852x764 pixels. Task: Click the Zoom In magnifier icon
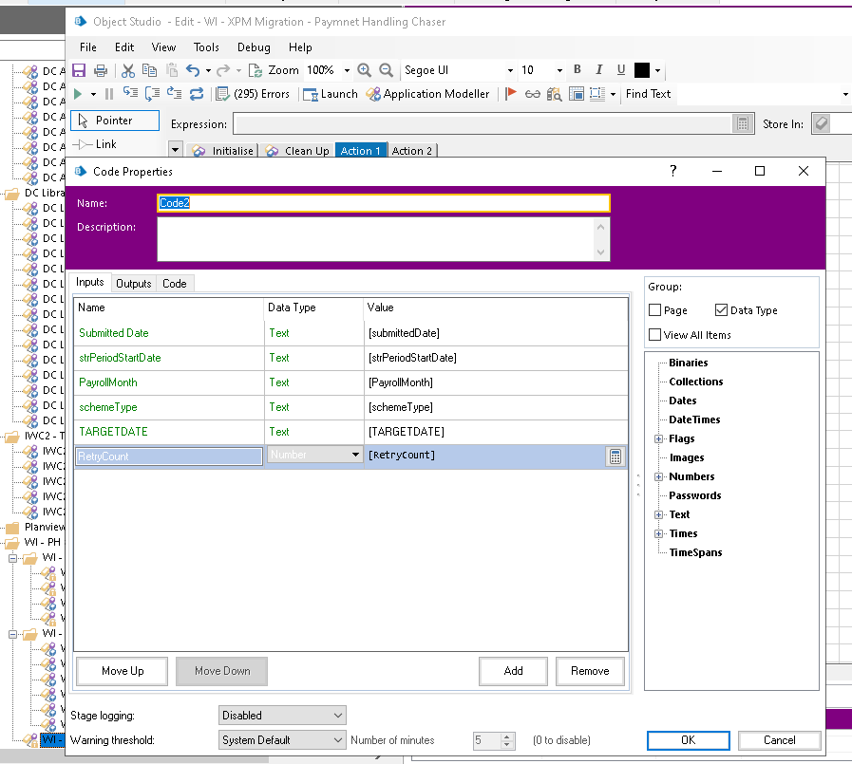coord(365,70)
